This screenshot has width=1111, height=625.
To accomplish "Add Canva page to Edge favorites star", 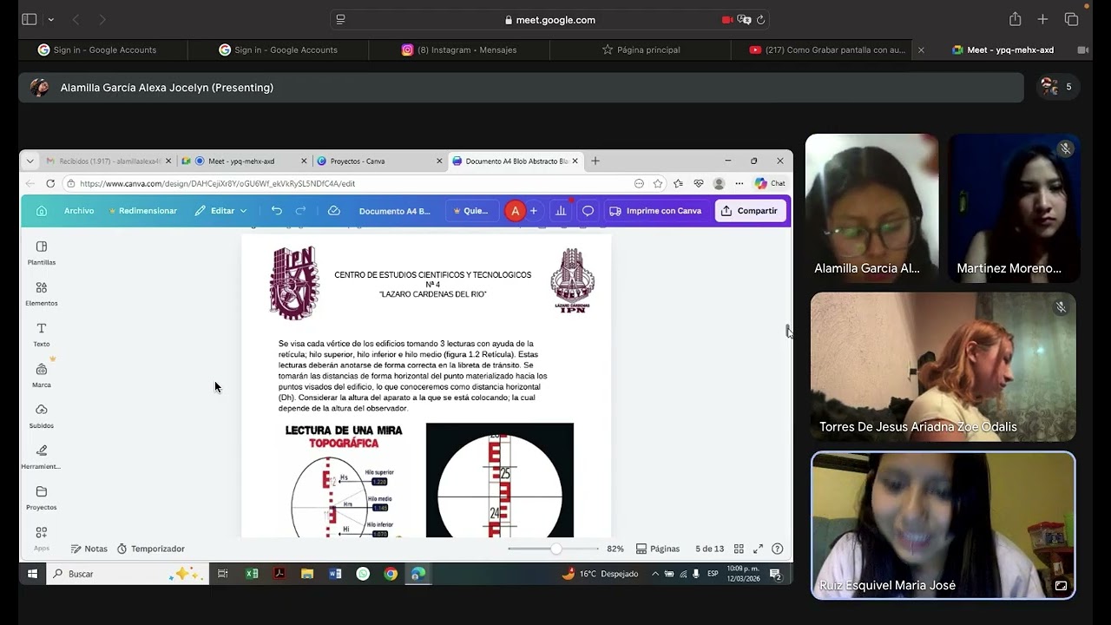I will (x=658, y=183).
